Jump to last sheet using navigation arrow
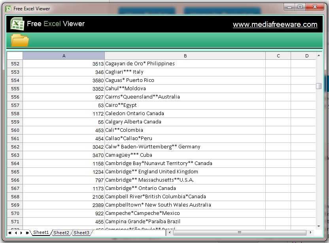329x243 pixels. click(27, 233)
